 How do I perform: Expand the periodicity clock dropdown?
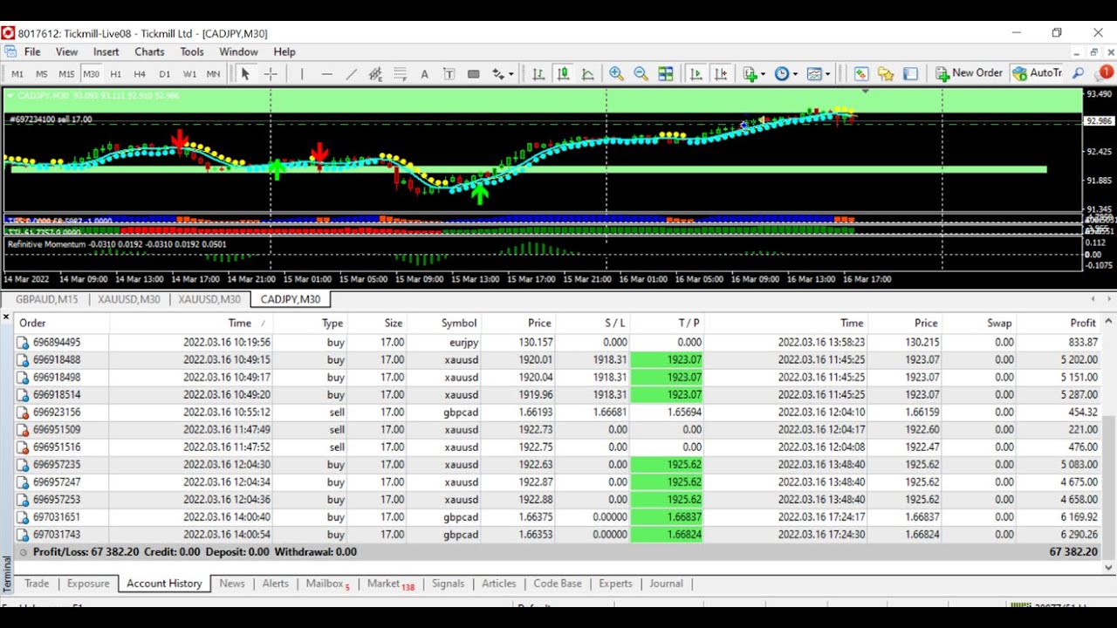click(785, 74)
